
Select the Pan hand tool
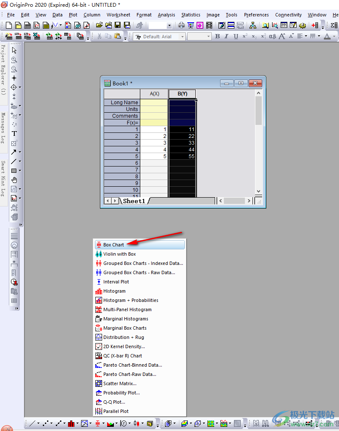pyautogui.click(x=14, y=180)
